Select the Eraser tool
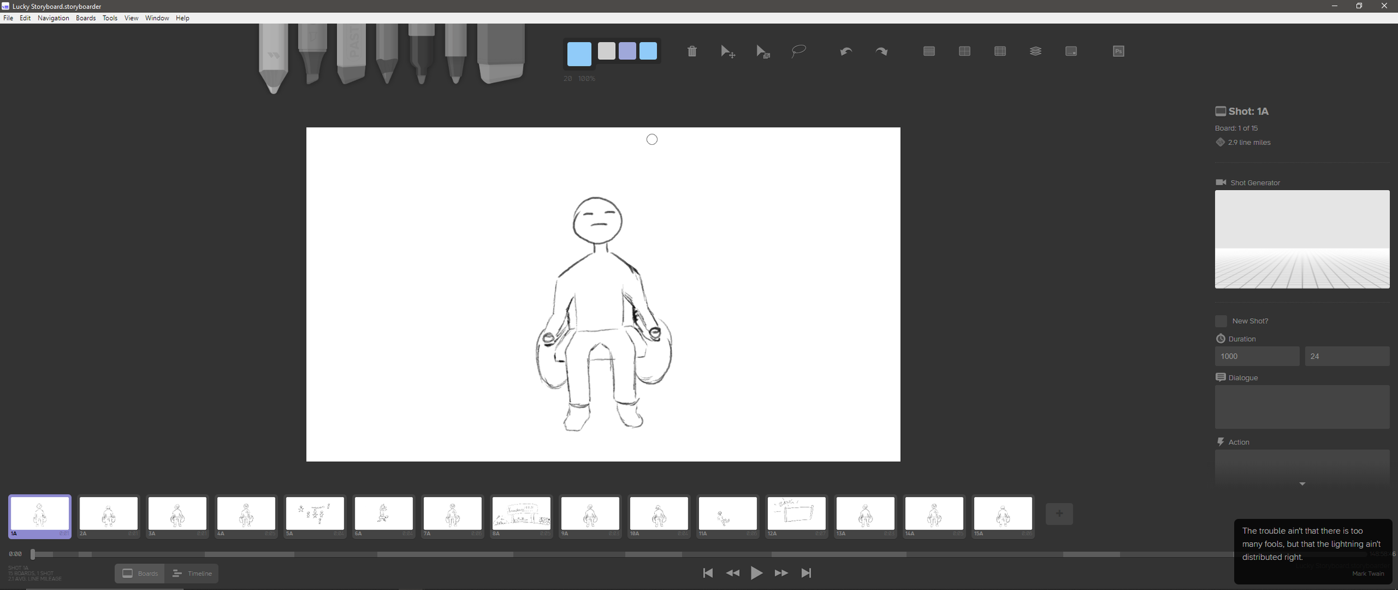This screenshot has width=1398, height=590. [x=500, y=53]
